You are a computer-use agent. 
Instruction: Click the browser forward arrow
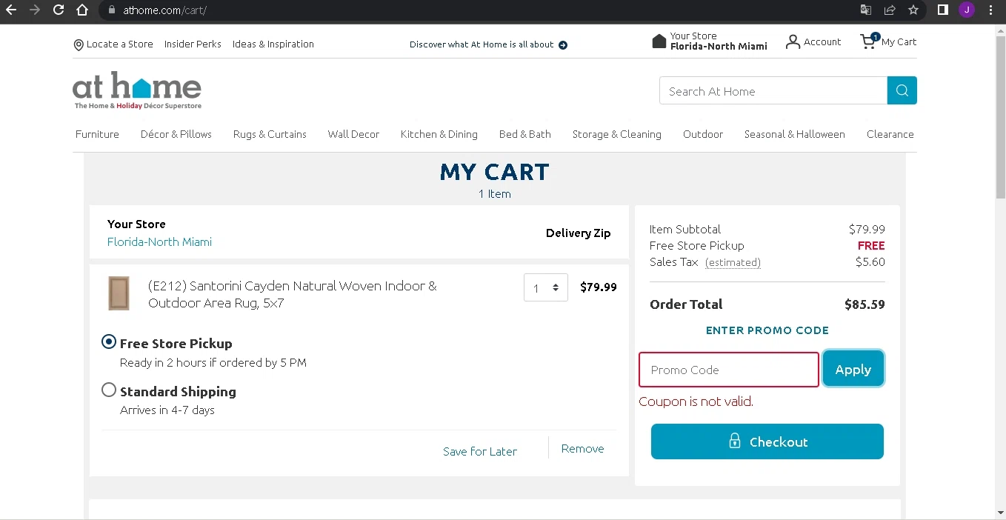tap(35, 10)
